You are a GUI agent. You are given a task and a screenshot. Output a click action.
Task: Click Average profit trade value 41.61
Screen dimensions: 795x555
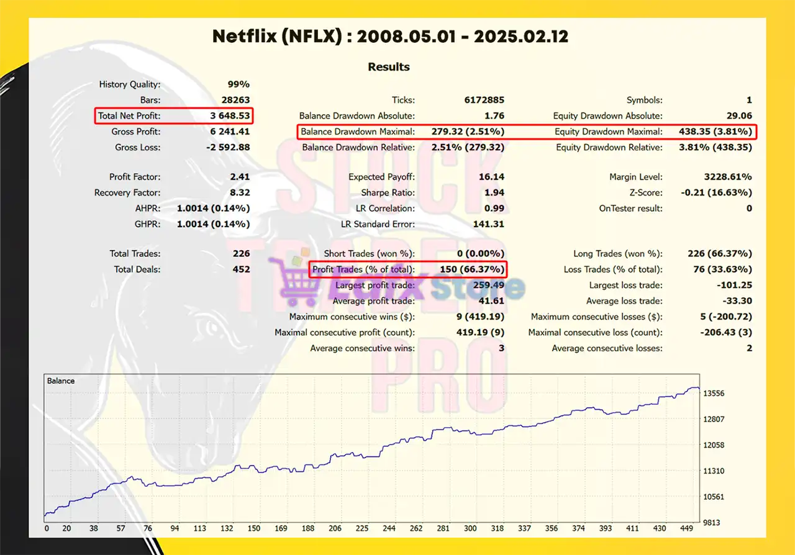tap(493, 301)
